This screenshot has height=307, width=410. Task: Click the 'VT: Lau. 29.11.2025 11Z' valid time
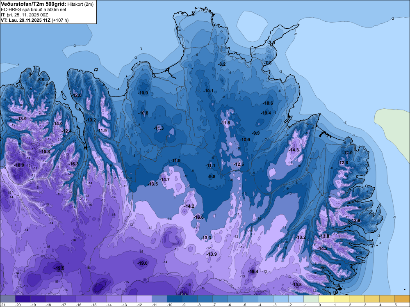pos(26,20)
